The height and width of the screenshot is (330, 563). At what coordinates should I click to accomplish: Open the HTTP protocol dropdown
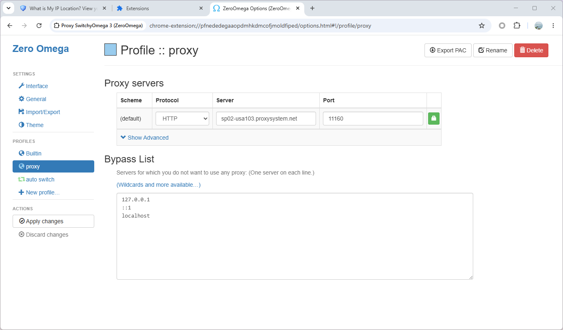(x=182, y=119)
